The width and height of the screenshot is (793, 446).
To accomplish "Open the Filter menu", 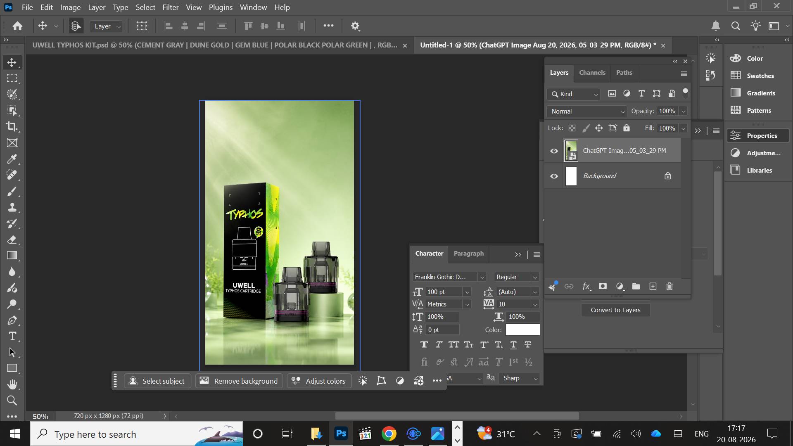I will point(170,7).
